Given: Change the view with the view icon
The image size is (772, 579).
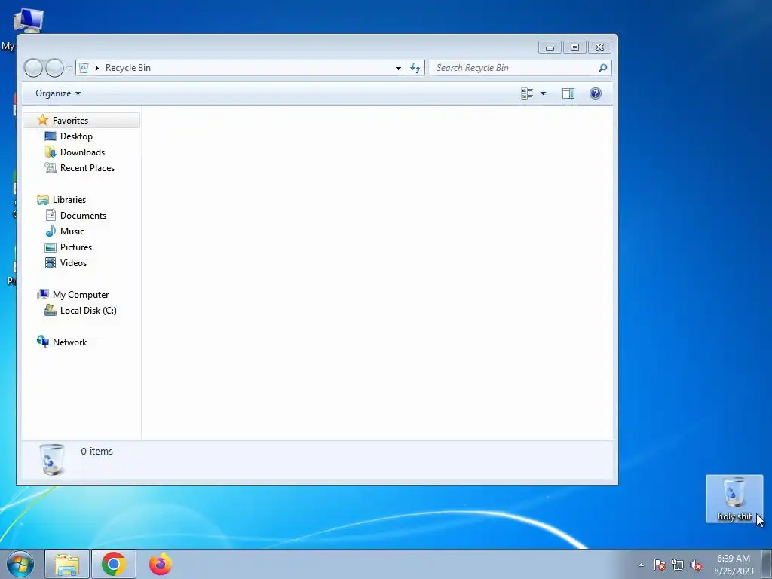Looking at the screenshot, I should point(527,93).
